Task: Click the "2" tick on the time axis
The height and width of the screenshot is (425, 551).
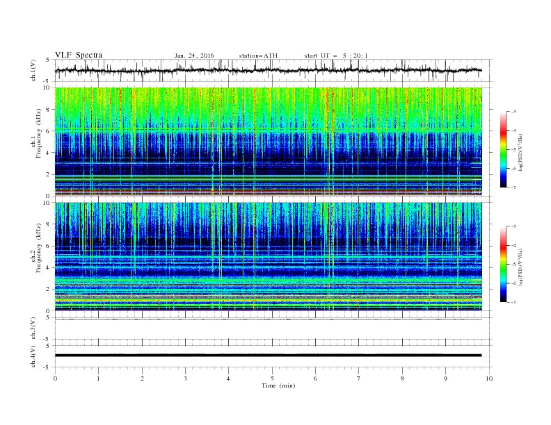Action: click(x=142, y=378)
